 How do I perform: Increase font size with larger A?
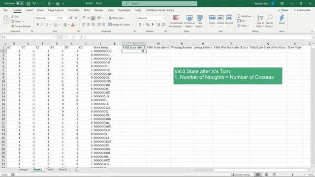(x=71, y=18)
